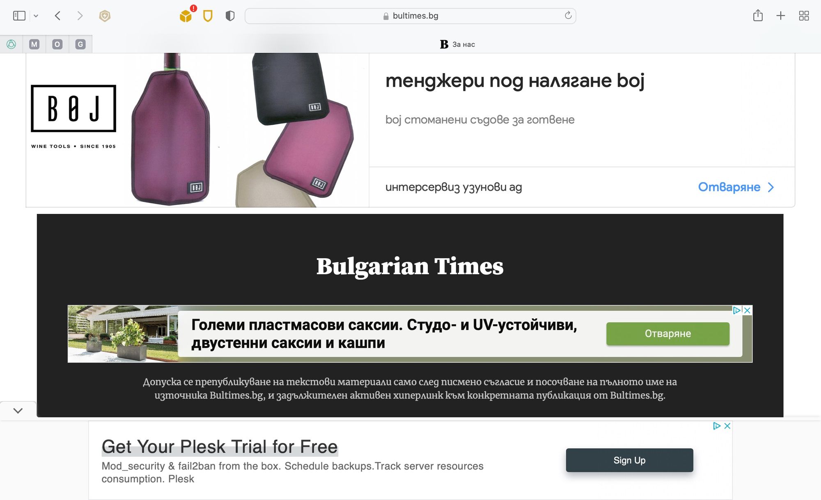Toggle the Safari sidebar
The height and width of the screenshot is (500, 821).
pyautogui.click(x=19, y=16)
